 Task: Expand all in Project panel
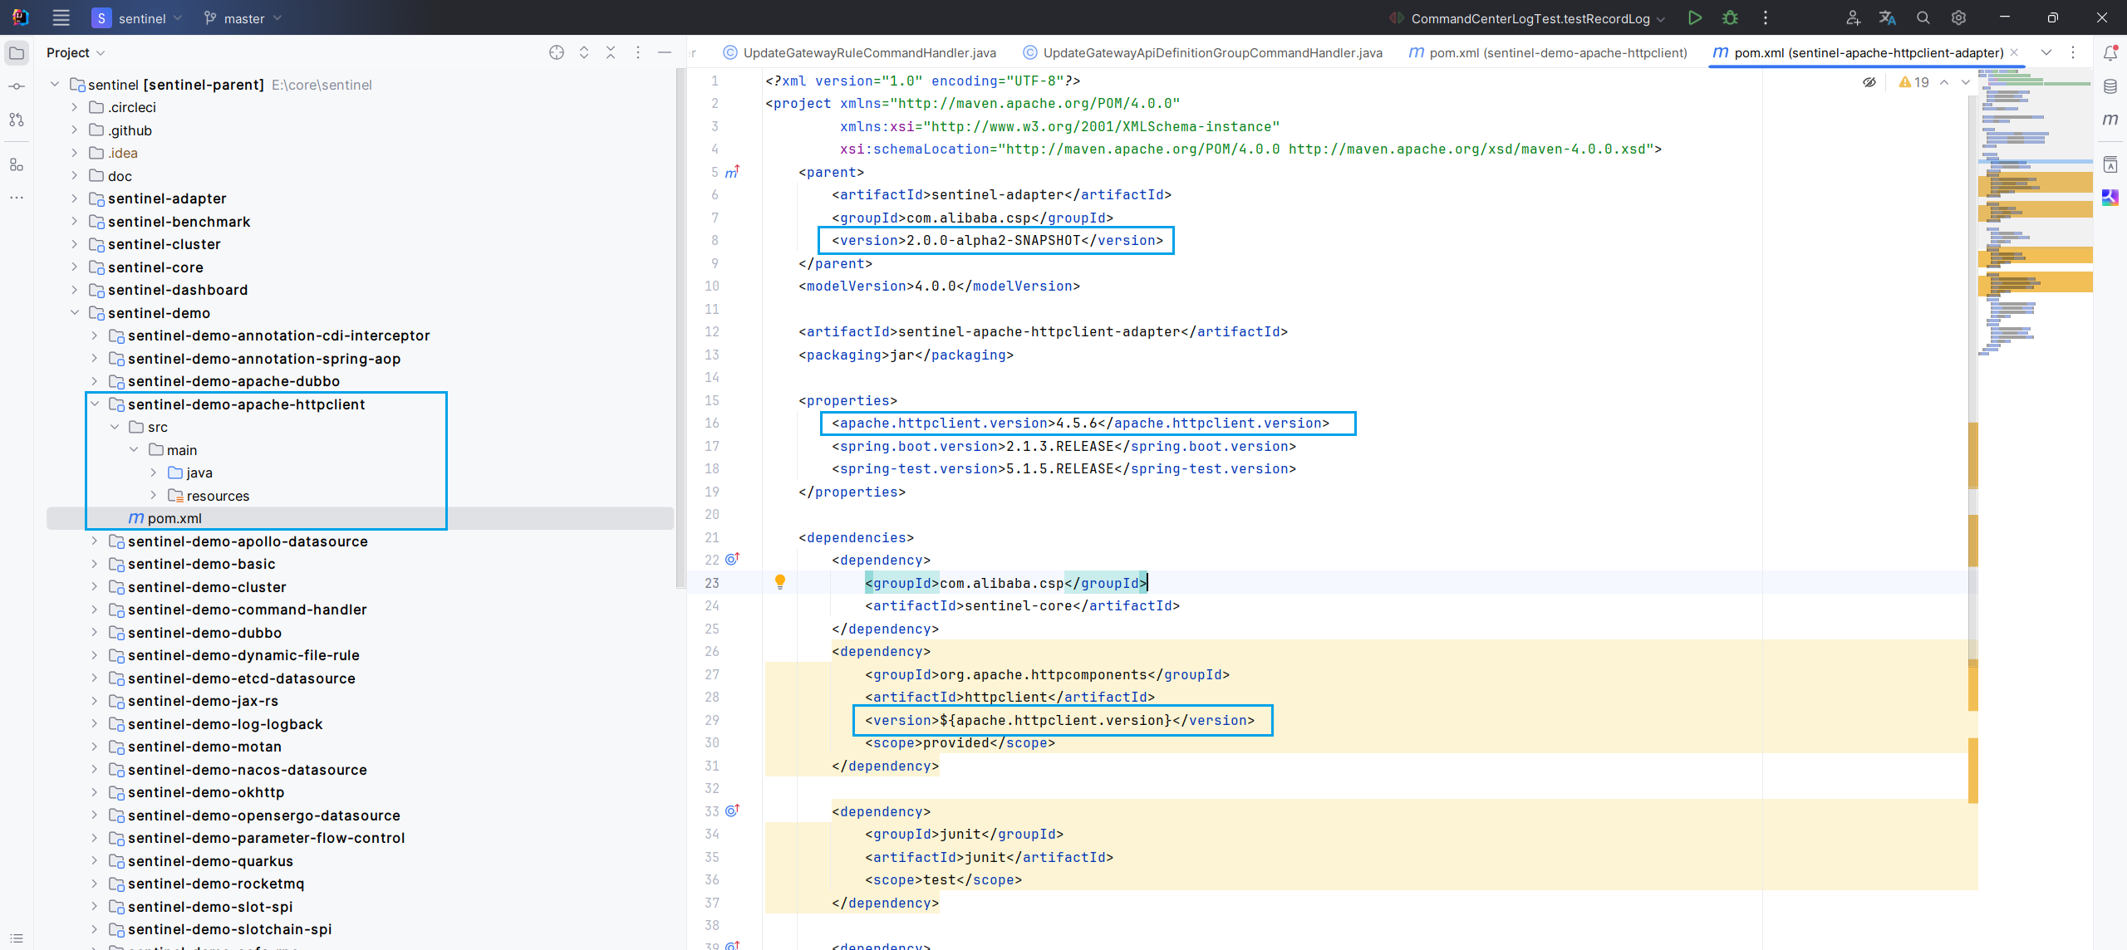pyautogui.click(x=584, y=52)
